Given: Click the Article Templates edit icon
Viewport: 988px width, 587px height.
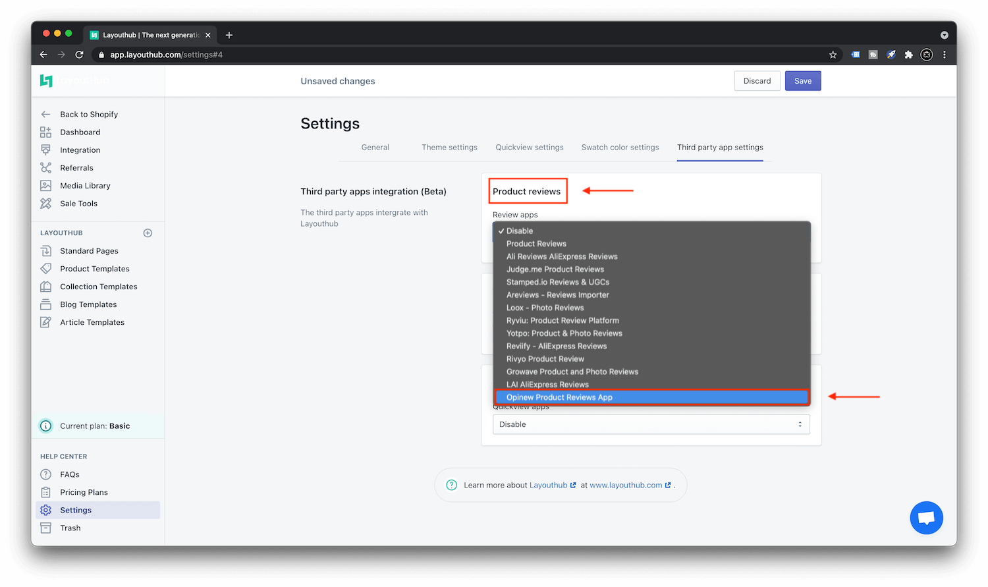Looking at the screenshot, I should coord(45,321).
